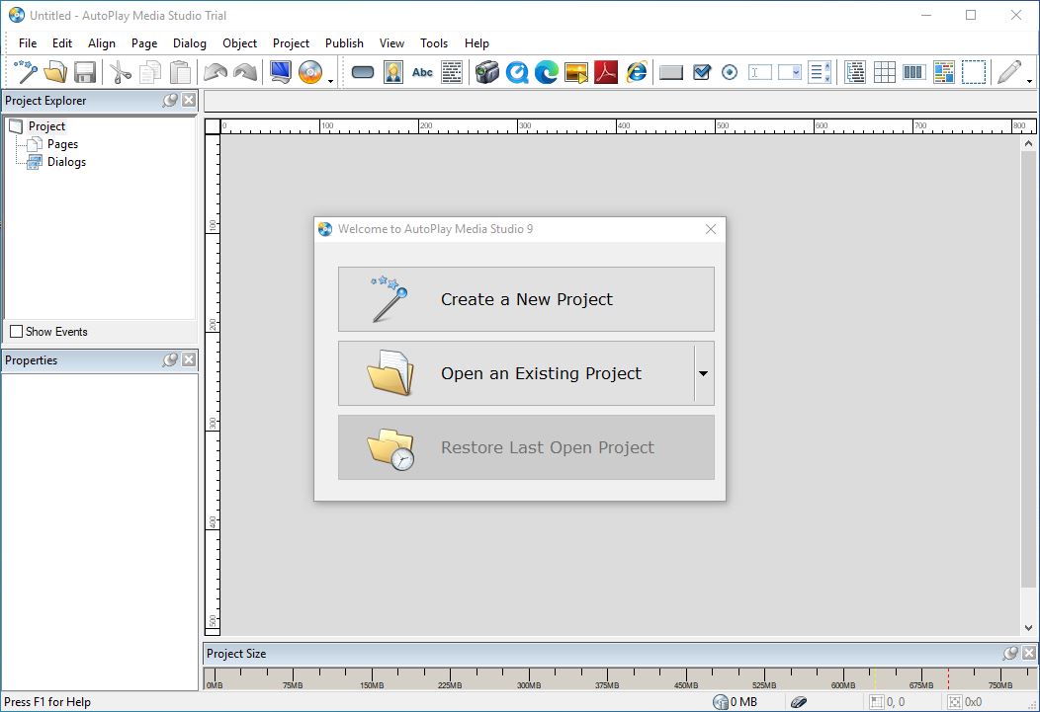
Task: Open the File menu
Action: [x=28, y=43]
